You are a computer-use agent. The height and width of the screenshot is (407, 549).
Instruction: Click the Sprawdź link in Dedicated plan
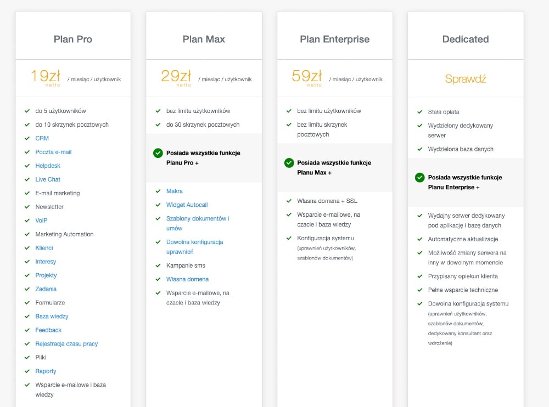pyautogui.click(x=466, y=79)
